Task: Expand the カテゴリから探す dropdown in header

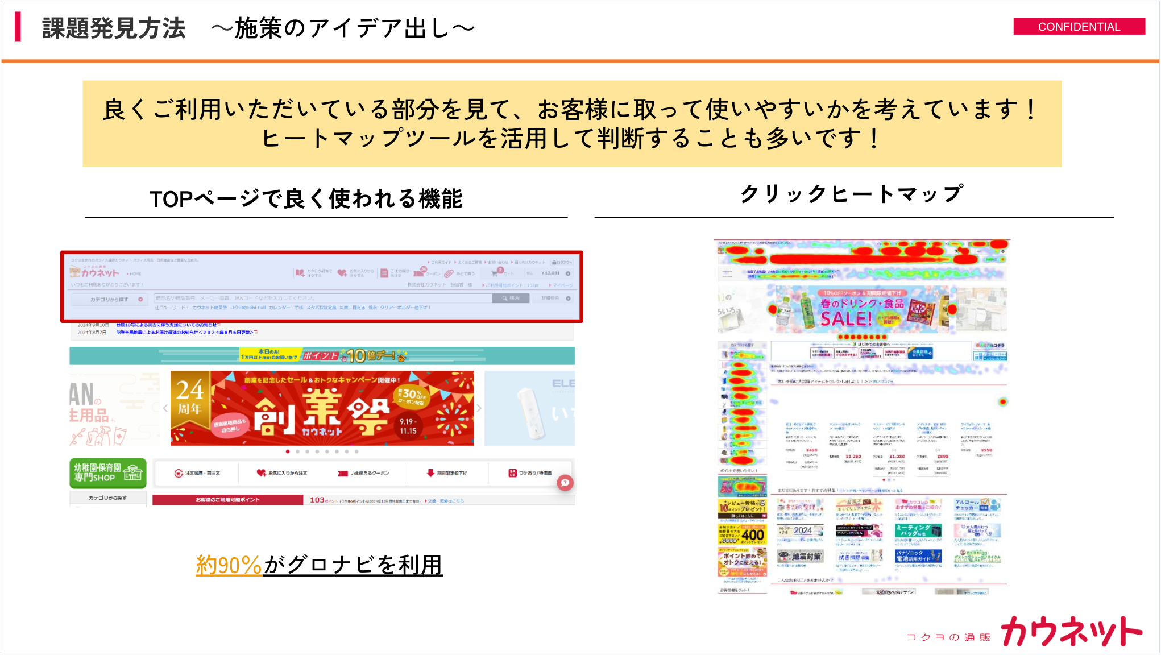Action: pos(109,299)
